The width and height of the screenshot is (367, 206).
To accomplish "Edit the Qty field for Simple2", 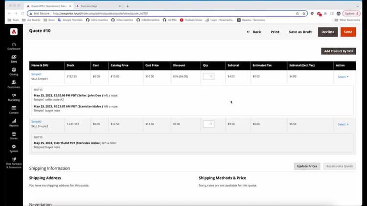I will click(208, 124).
